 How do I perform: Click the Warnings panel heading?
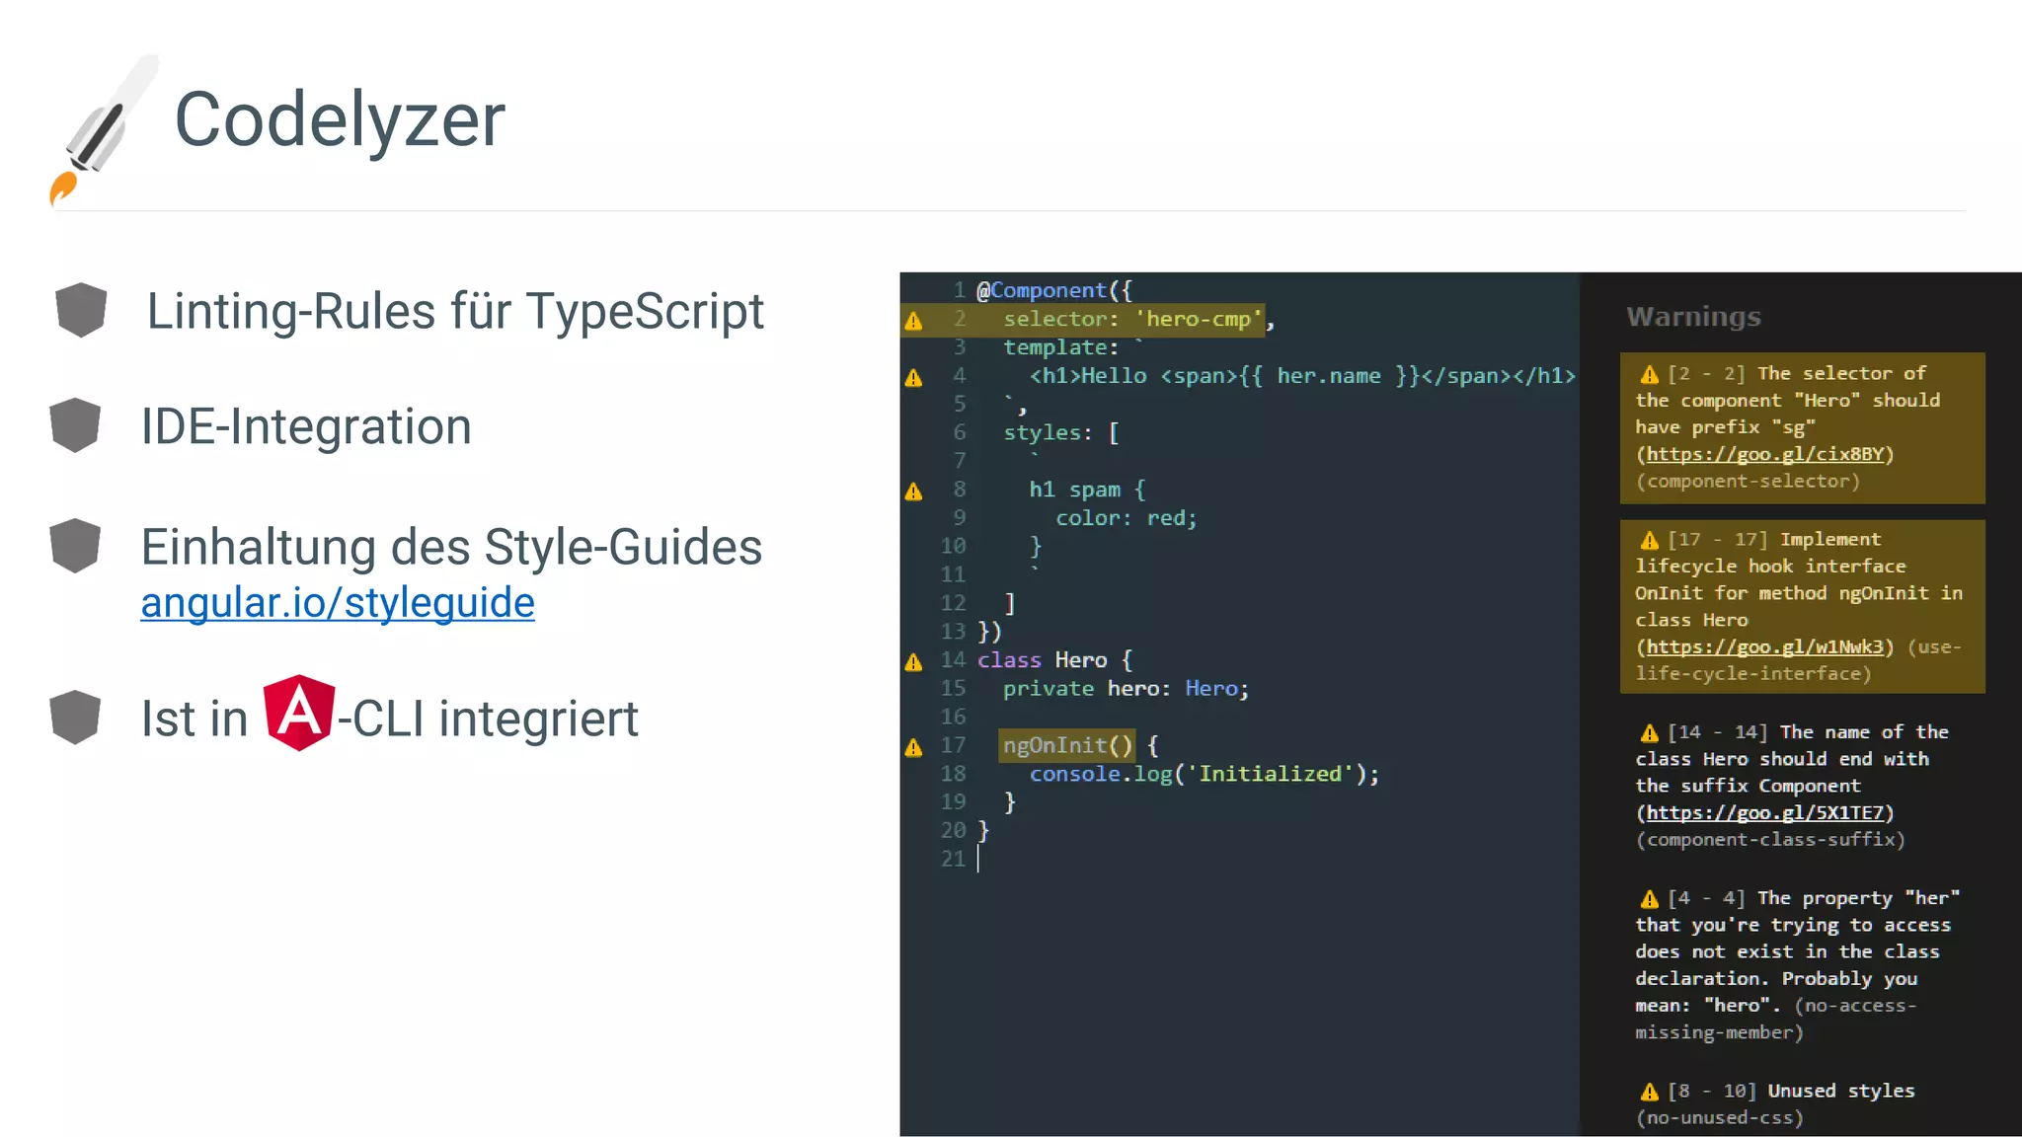pos(1693,317)
